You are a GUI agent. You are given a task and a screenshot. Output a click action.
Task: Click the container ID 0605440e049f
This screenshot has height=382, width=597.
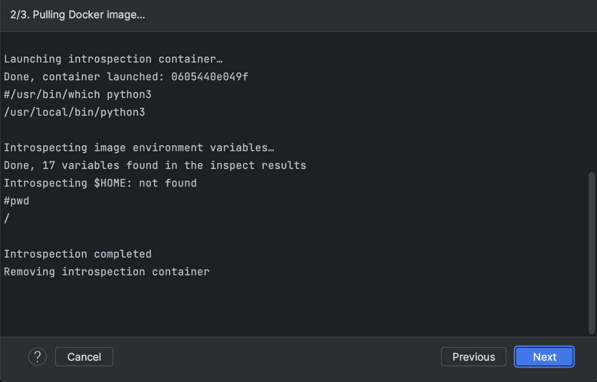(x=210, y=77)
